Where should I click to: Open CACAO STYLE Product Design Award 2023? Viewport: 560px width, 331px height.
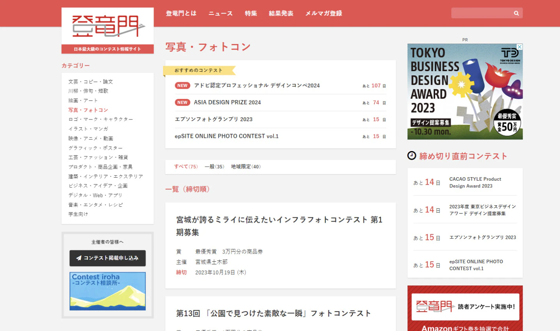pyautogui.click(x=475, y=183)
